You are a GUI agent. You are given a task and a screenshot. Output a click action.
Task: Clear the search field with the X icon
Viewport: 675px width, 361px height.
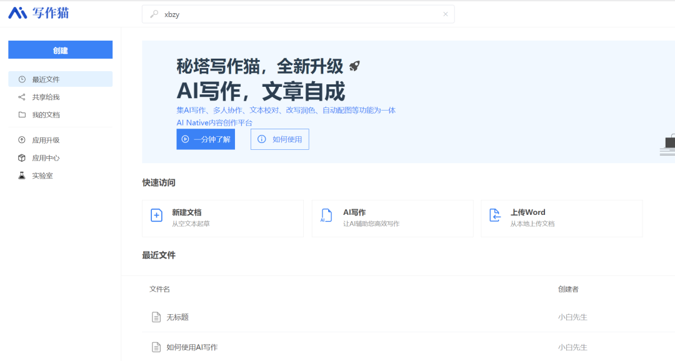[446, 14]
